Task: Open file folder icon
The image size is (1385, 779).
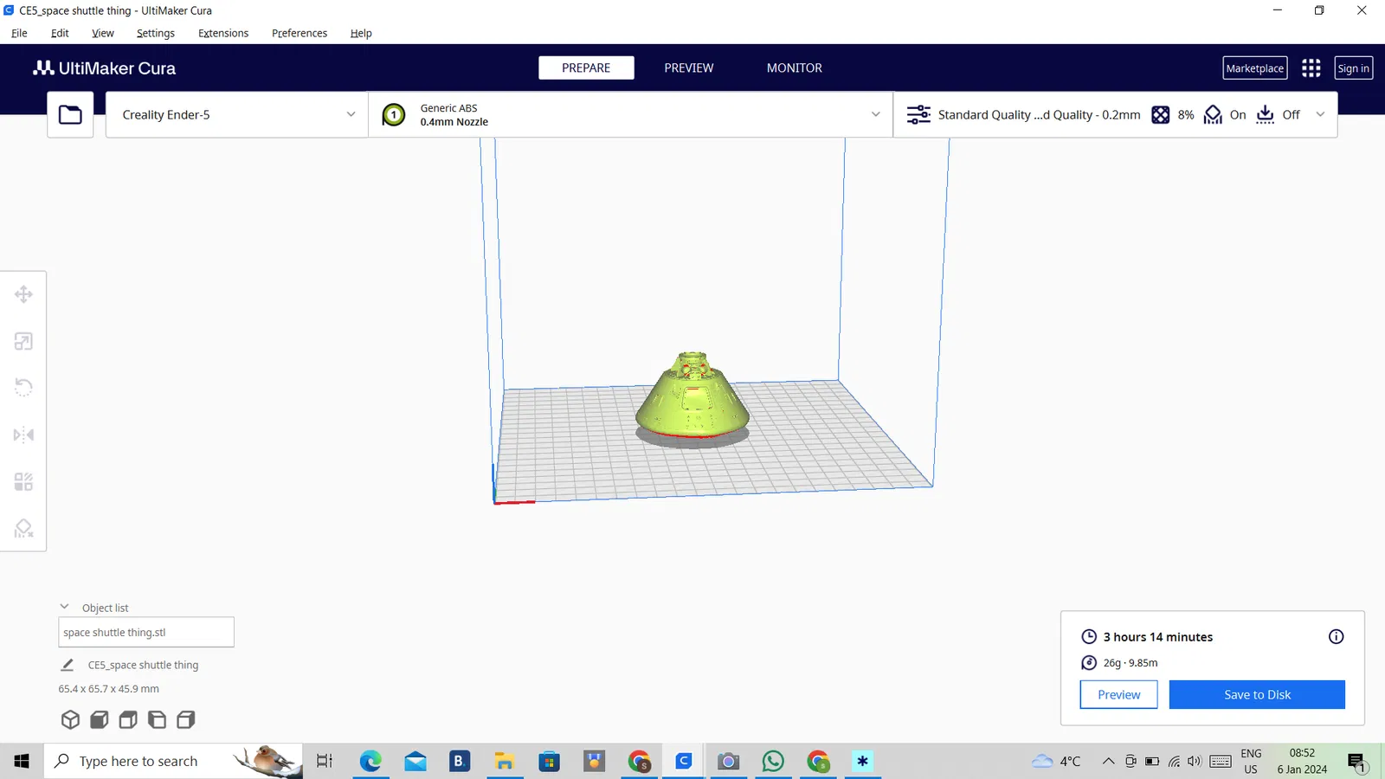Action: (70, 114)
